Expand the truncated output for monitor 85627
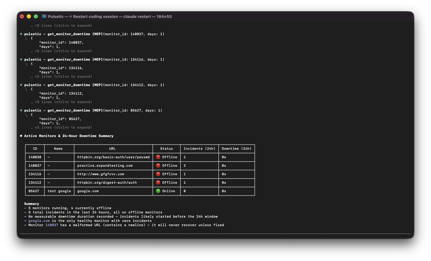 point(61,127)
